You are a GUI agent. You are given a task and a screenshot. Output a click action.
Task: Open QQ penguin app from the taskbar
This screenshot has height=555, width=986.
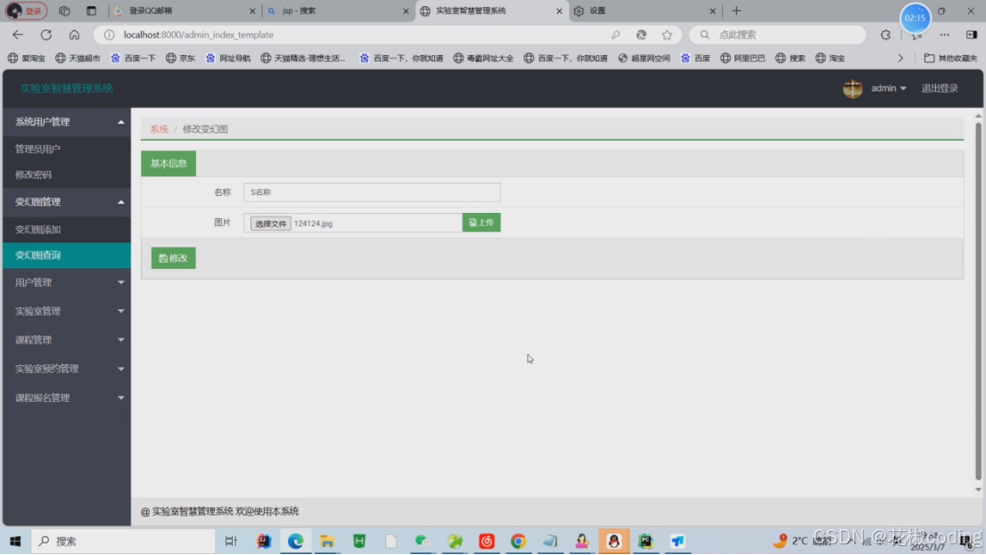click(x=613, y=541)
